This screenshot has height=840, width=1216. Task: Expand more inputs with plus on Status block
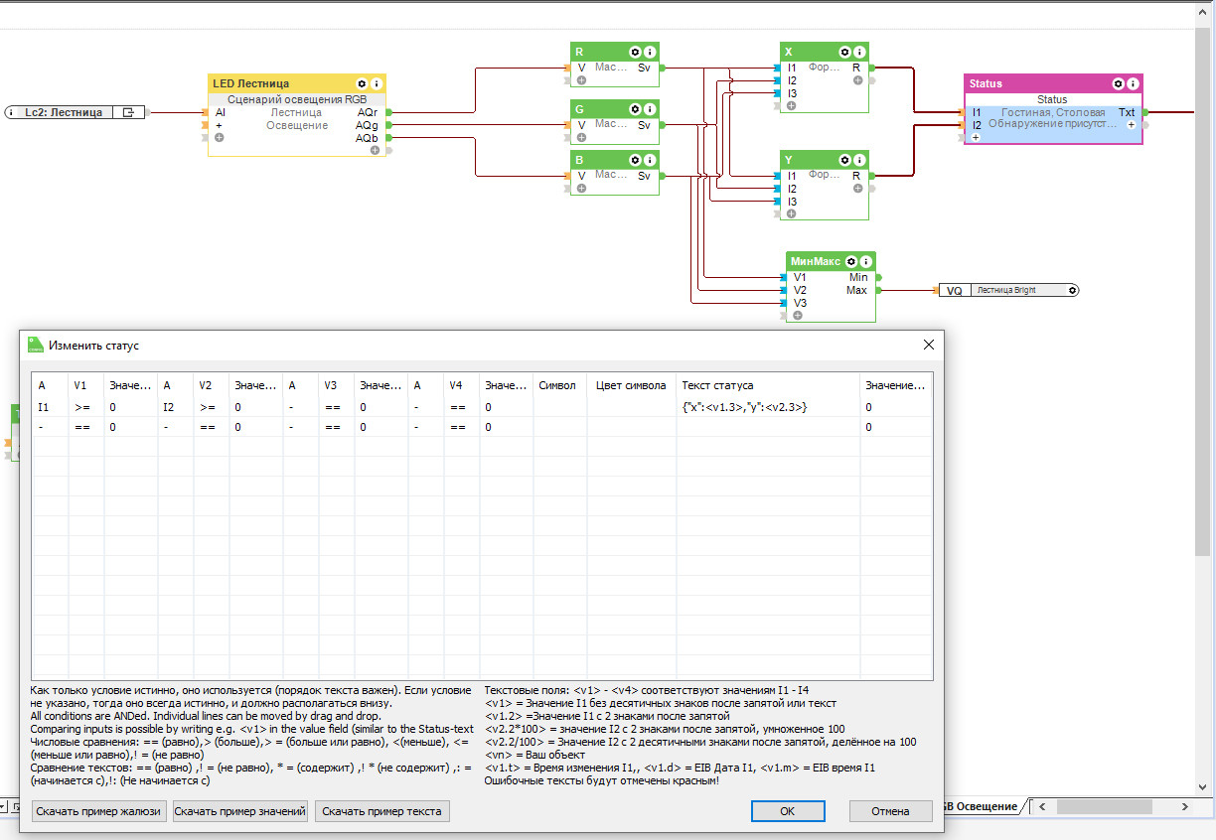point(976,138)
